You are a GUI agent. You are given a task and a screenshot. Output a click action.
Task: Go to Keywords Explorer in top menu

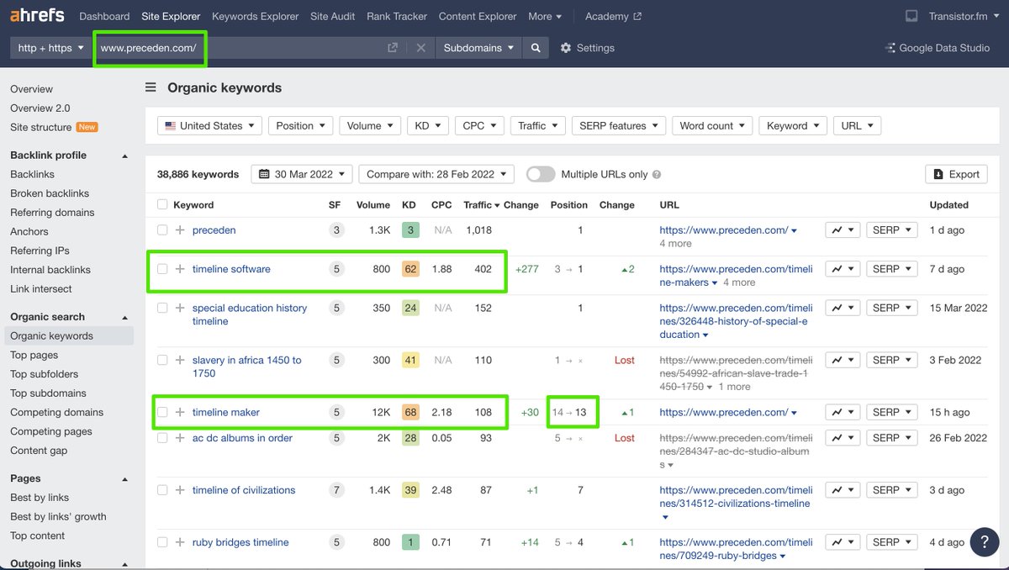tap(255, 16)
